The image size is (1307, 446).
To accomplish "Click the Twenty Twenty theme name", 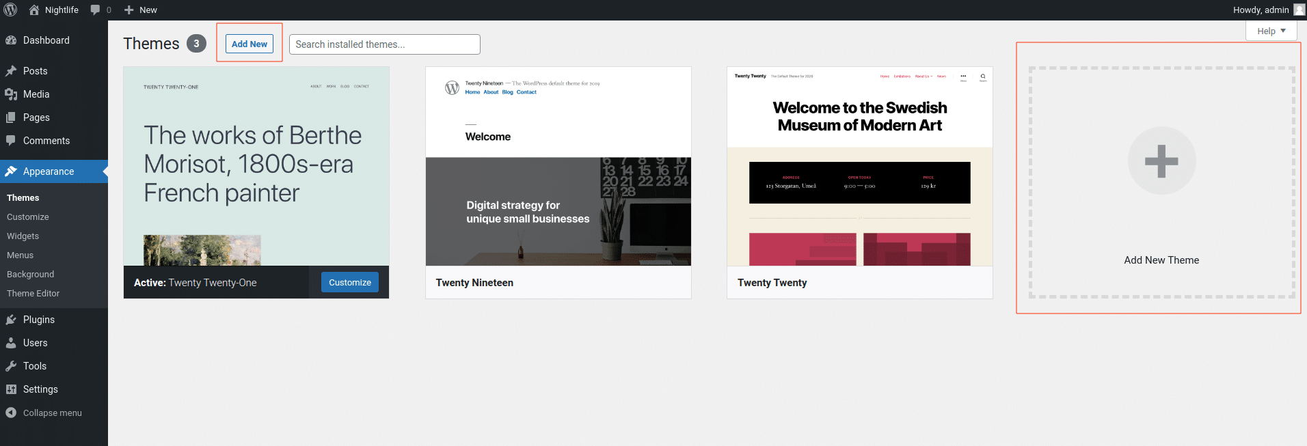I will point(772,283).
